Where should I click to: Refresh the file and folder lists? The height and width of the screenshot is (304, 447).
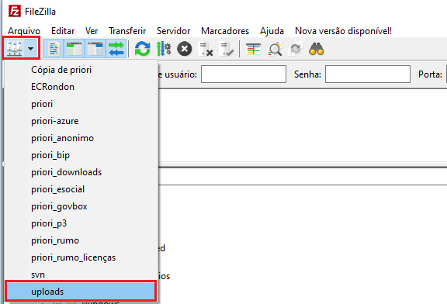click(142, 49)
